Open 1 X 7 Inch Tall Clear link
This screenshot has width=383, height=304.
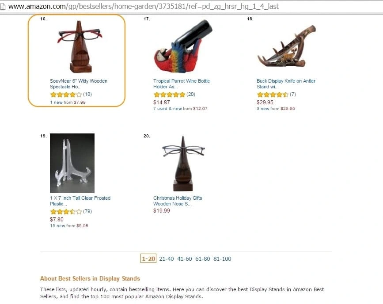80,201
